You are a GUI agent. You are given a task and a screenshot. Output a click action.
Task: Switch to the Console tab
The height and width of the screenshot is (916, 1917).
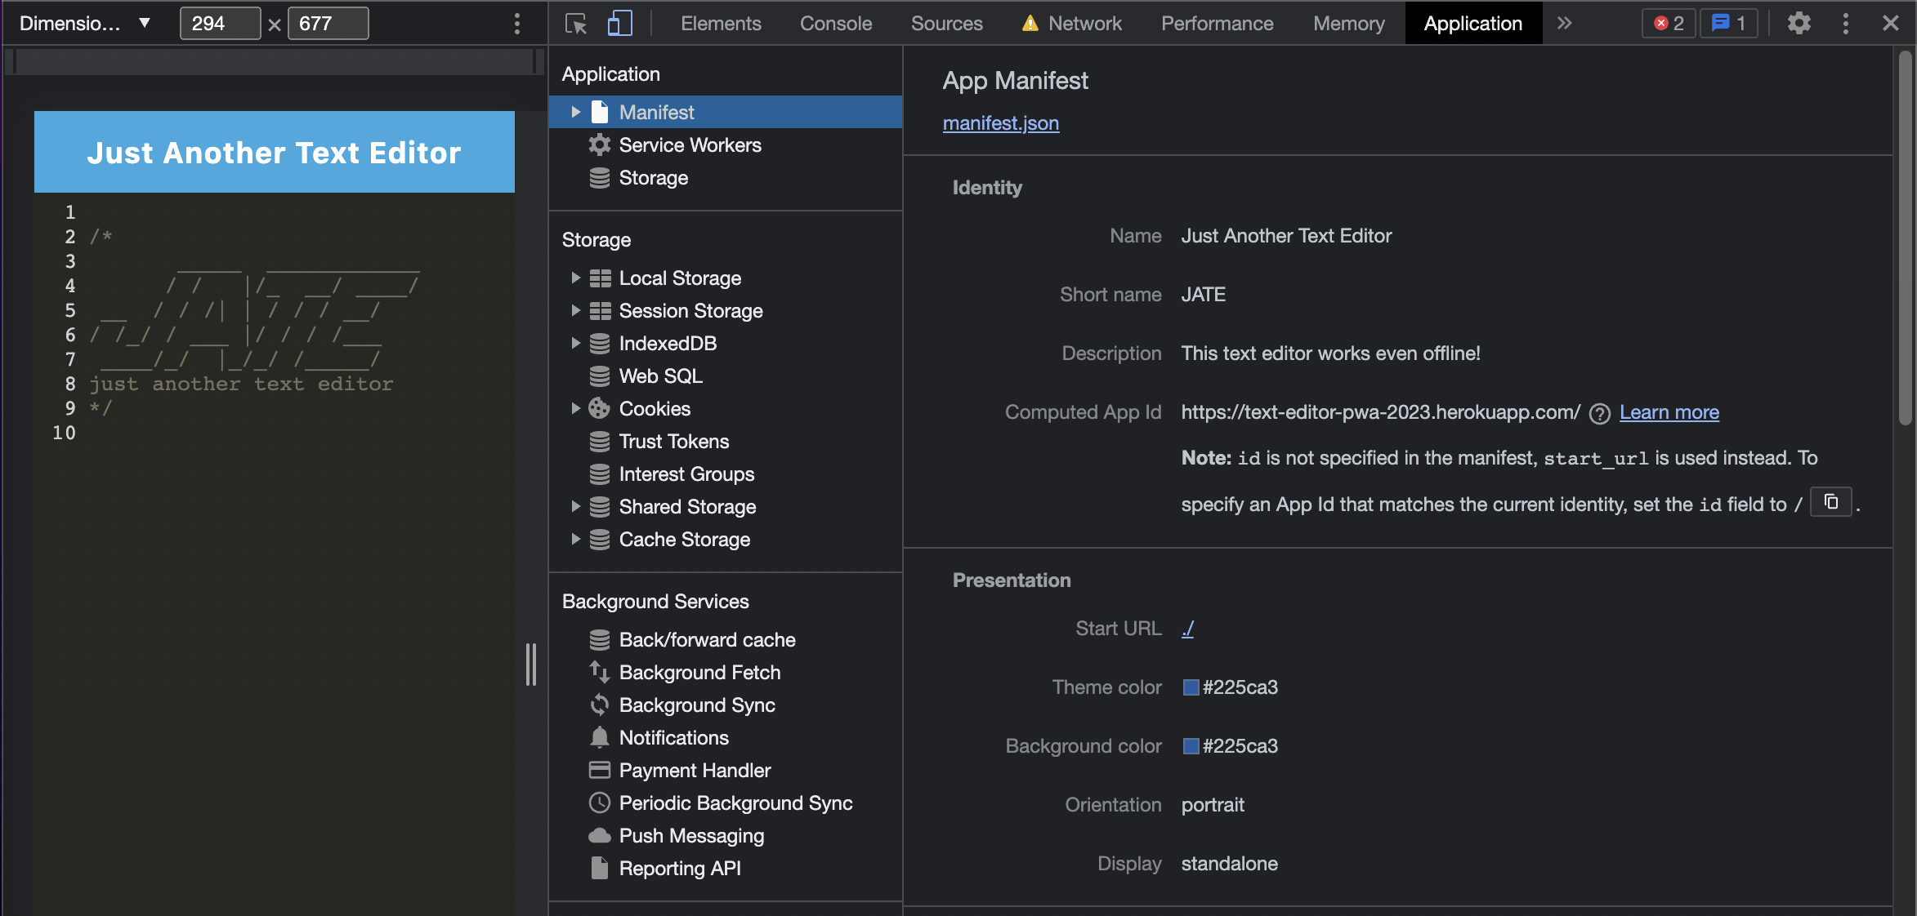click(835, 24)
